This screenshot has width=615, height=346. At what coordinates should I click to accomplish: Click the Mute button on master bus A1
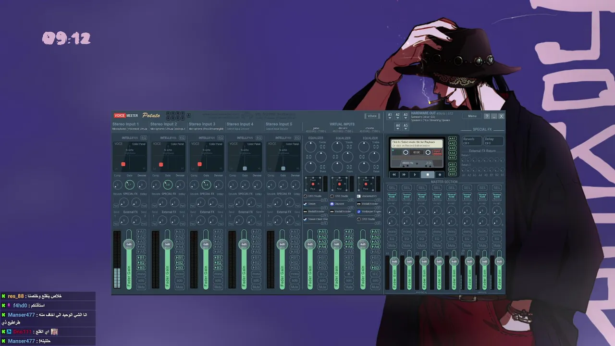[x=392, y=246]
